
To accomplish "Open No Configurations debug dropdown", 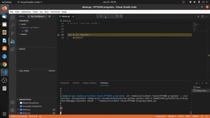I will tap(38, 16).
